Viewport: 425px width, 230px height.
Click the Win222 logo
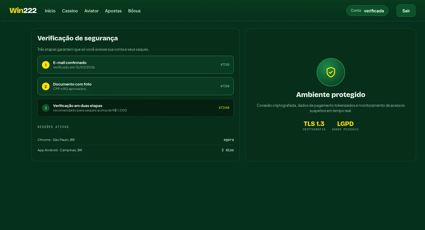click(x=23, y=11)
